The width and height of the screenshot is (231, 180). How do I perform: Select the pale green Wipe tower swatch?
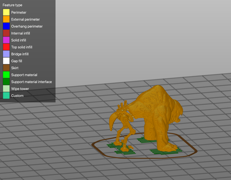click(6, 89)
